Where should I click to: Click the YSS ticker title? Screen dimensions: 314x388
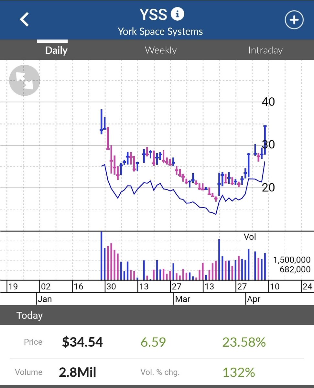153,15
